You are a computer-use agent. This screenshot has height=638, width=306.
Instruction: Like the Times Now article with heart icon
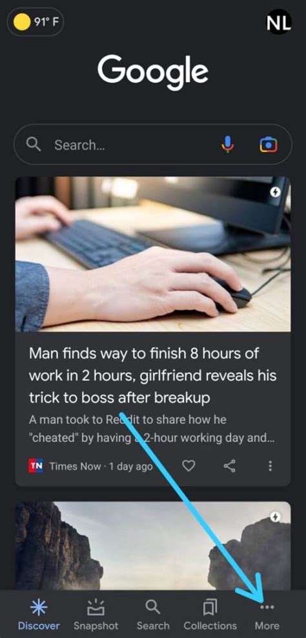point(189,465)
